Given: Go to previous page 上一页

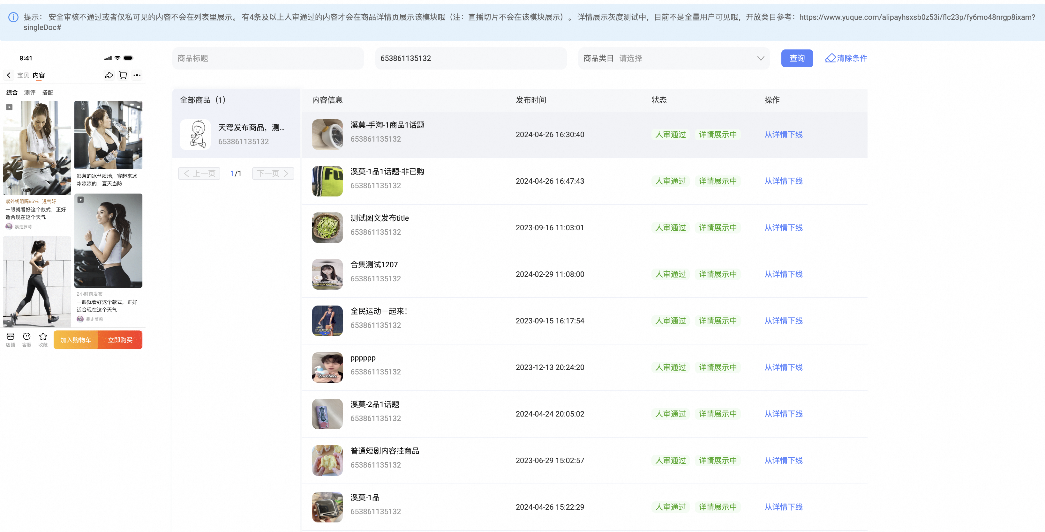Looking at the screenshot, I should click(199, 173).
